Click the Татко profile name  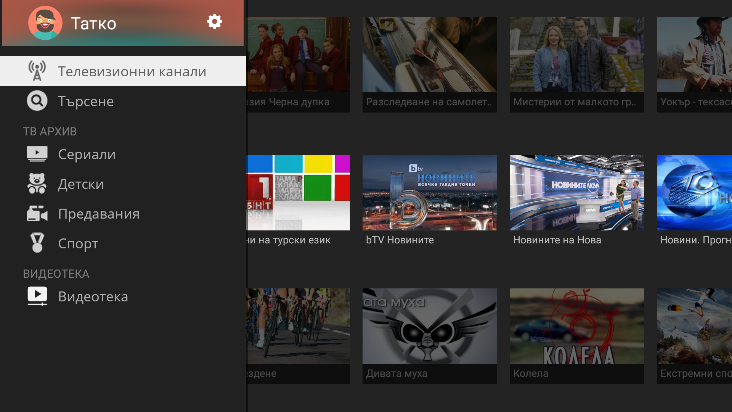pos(93,24)
